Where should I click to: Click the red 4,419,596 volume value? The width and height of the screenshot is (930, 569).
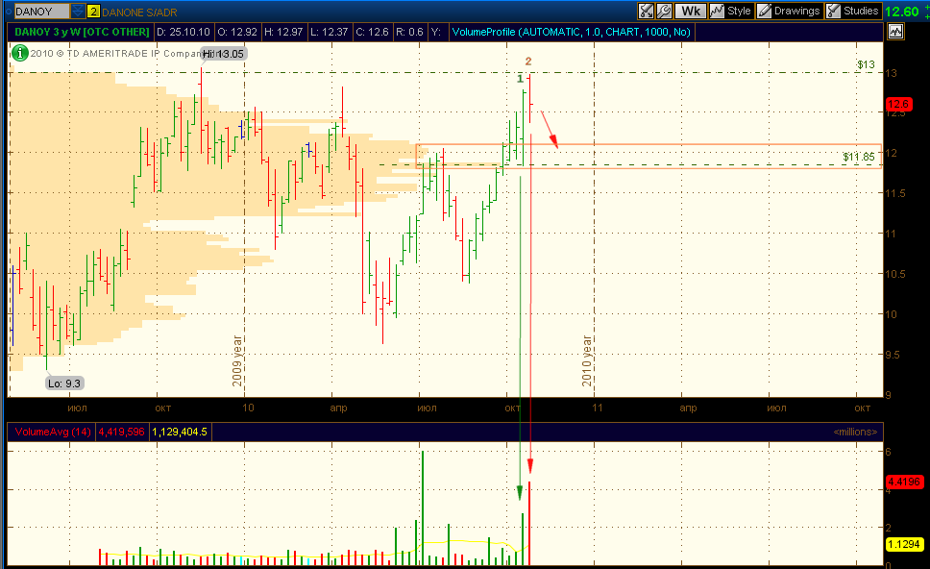coord(122,432)
